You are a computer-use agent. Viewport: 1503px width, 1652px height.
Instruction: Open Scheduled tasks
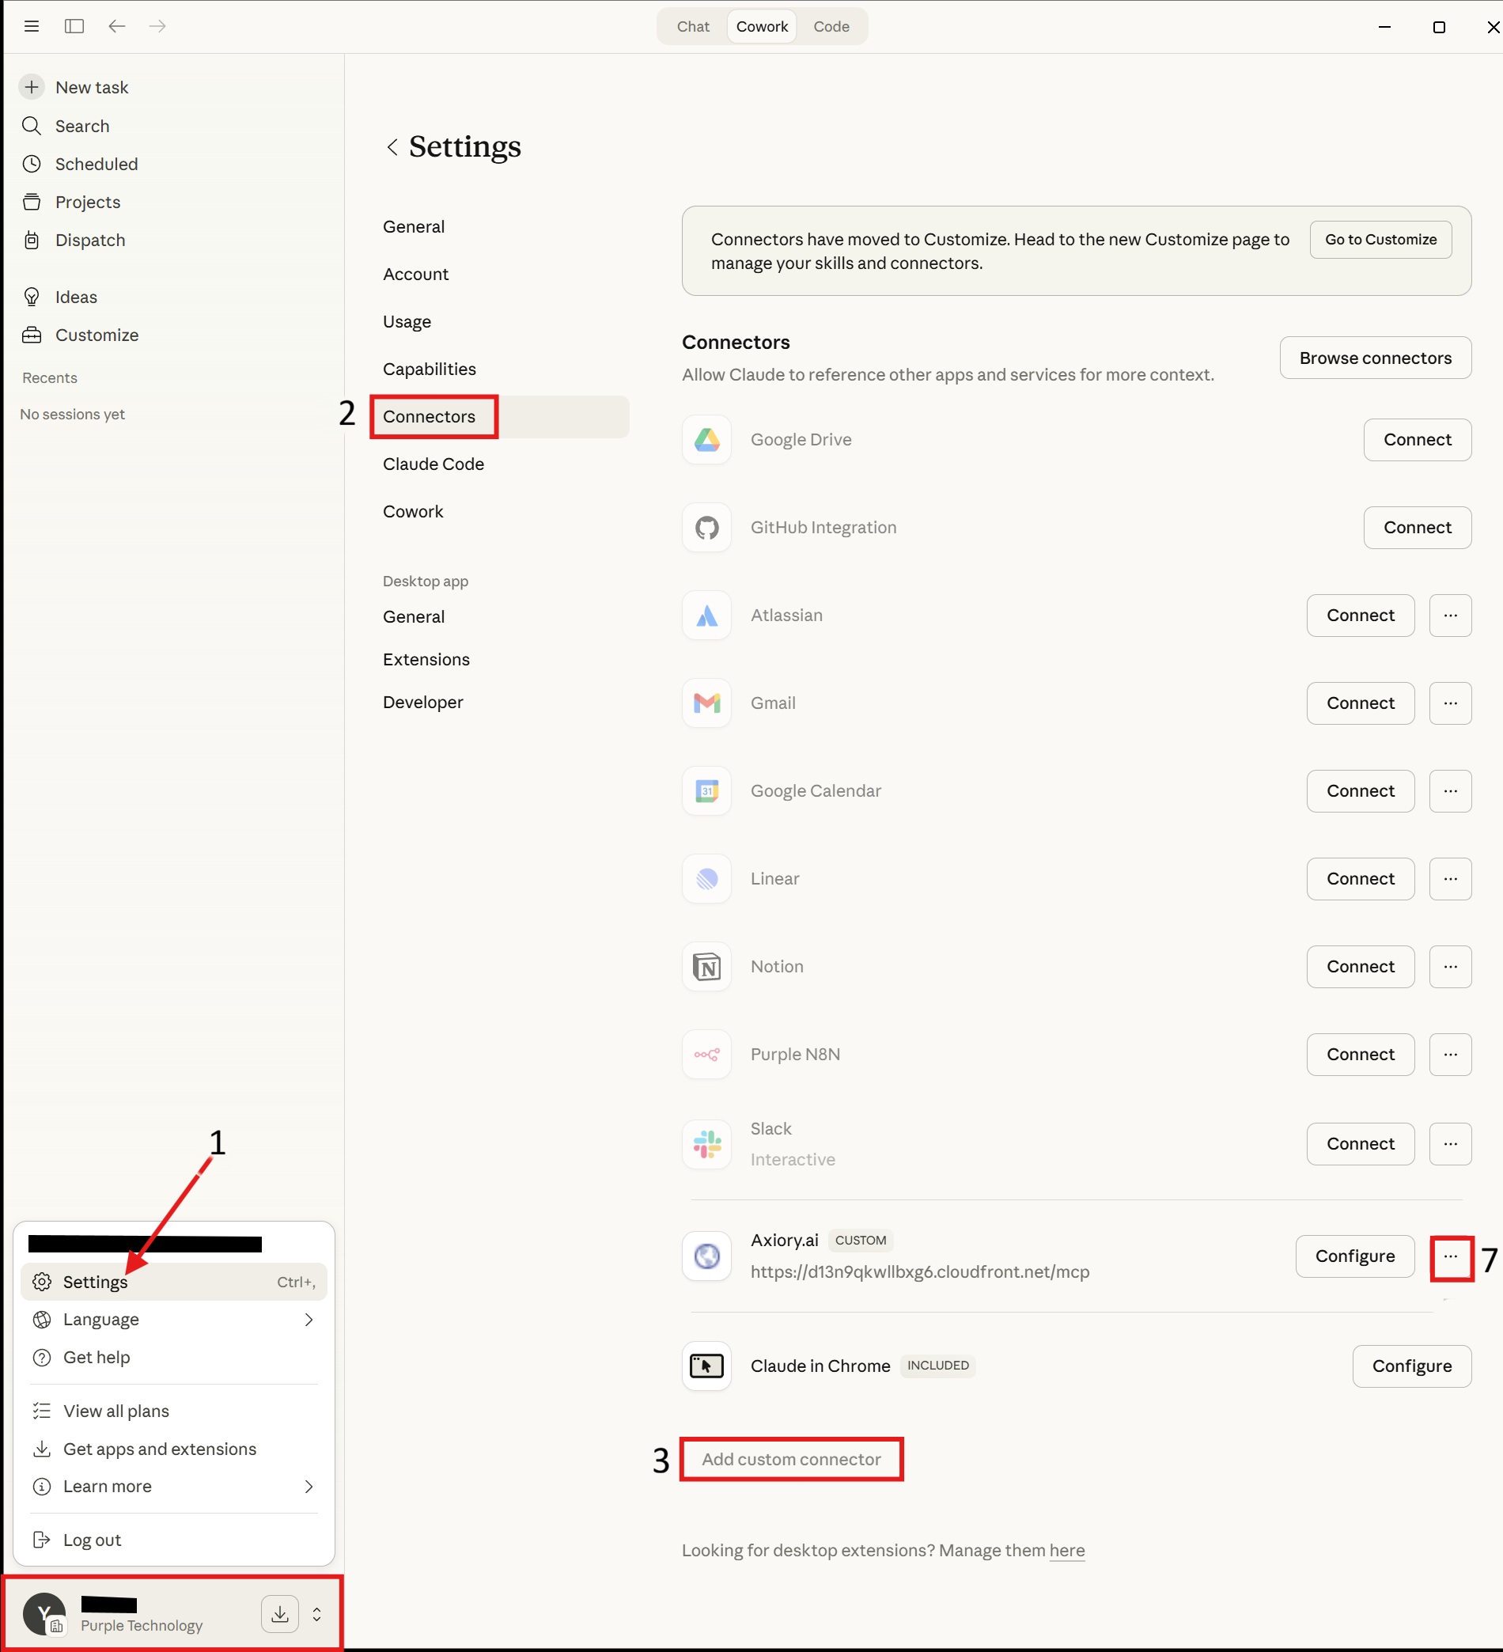79,164
